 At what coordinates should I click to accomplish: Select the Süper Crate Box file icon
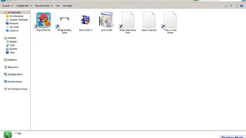point(149,20)
